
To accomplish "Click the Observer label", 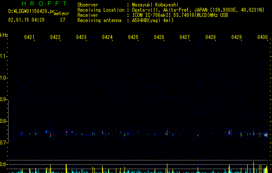I will click(88, 5).
